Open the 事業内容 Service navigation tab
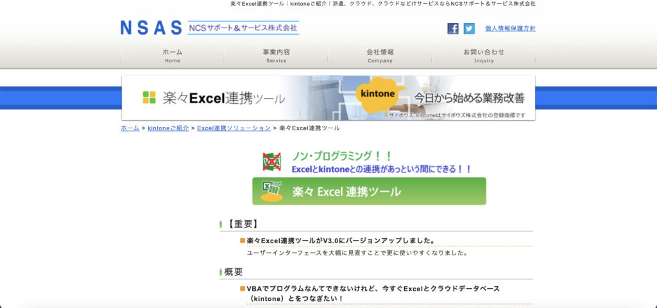The image size is (657, 308). point(276,56)
